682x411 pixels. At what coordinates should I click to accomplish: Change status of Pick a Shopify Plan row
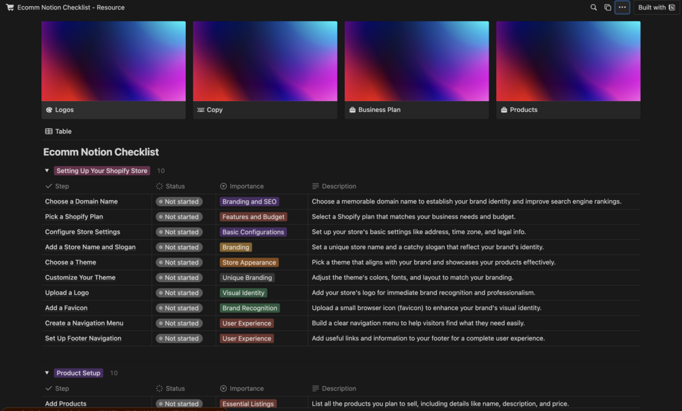[x=179, y=216]
